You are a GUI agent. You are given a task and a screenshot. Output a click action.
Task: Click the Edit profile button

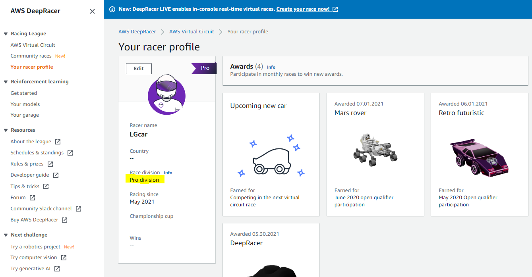pyautogui.click(x=139, y=69)
